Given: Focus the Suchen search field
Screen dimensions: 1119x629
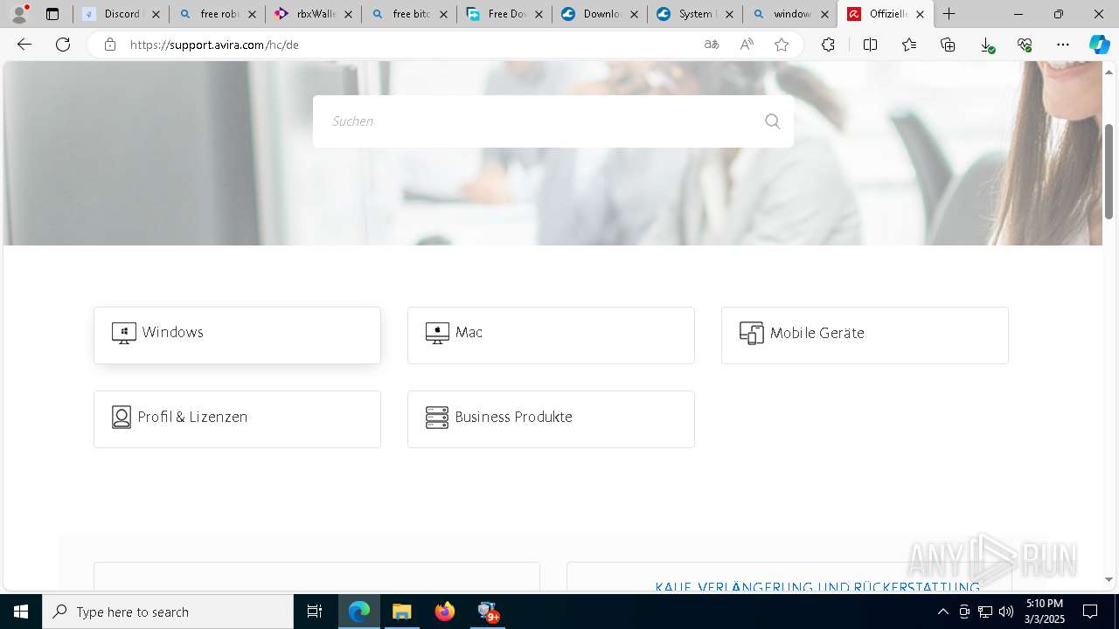Looking at the screenshot, I should [x=553, y=121].
